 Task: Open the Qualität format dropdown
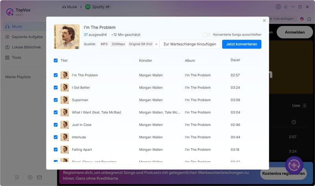[129, 44]
